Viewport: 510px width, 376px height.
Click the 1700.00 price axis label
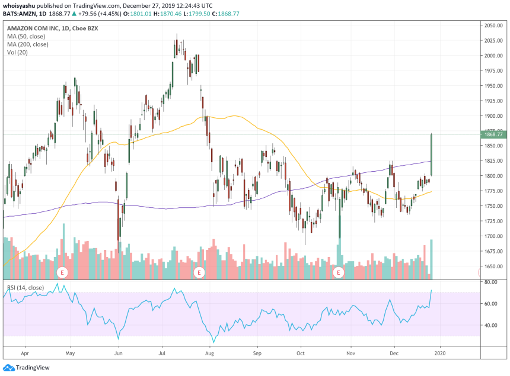(x=493, y=236)
